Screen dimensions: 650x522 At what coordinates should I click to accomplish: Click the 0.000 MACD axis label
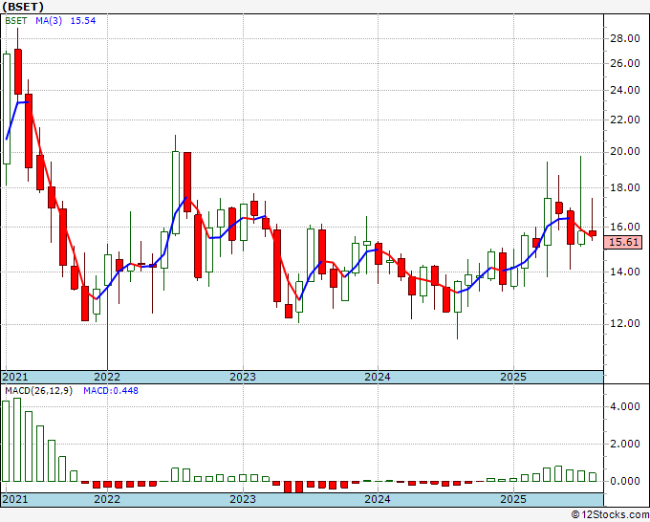[625, 481]
